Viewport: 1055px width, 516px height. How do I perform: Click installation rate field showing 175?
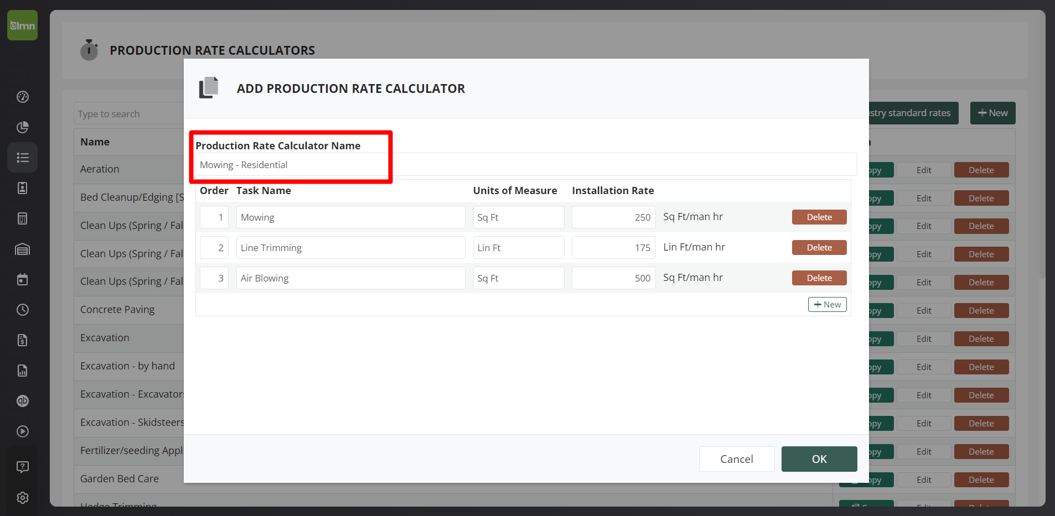(x=614, y=248)
